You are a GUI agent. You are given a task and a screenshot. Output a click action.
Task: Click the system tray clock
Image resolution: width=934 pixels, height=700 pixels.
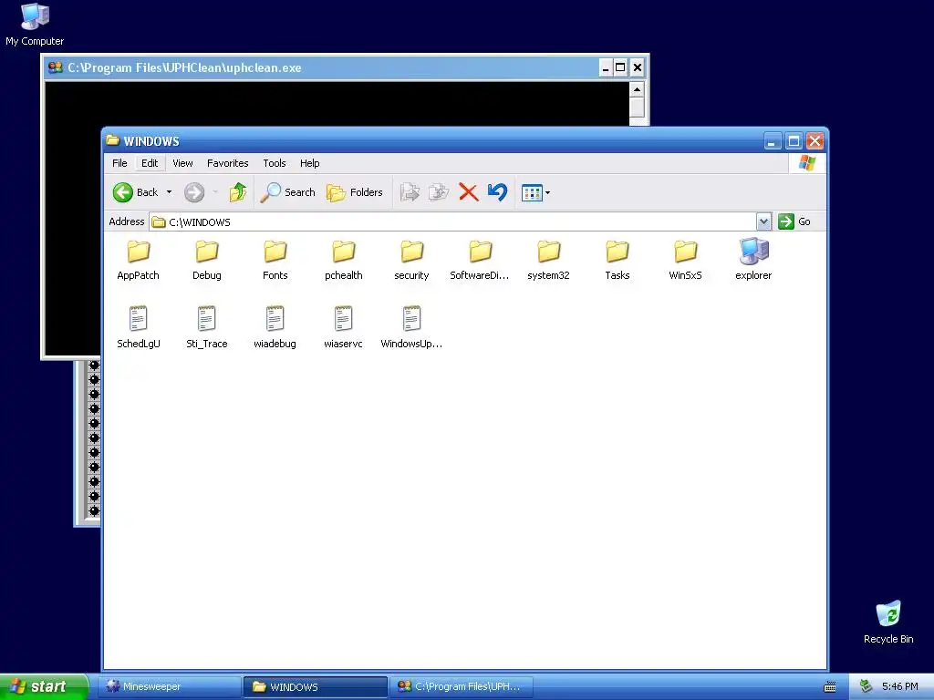coord(899,686)
